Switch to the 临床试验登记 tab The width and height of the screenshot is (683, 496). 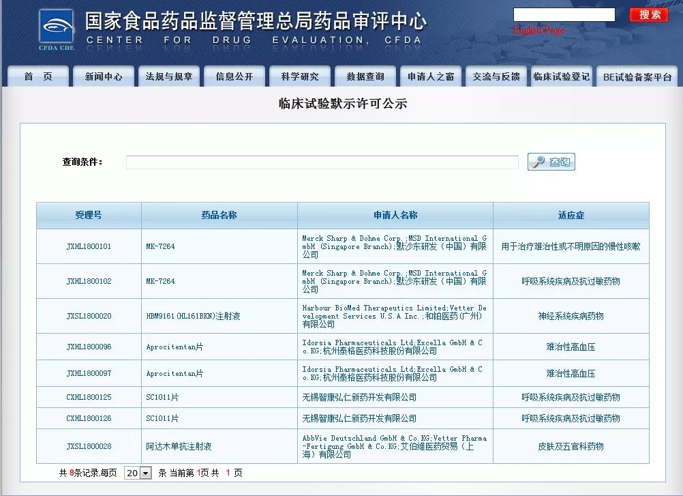click(x=561, y=76)
